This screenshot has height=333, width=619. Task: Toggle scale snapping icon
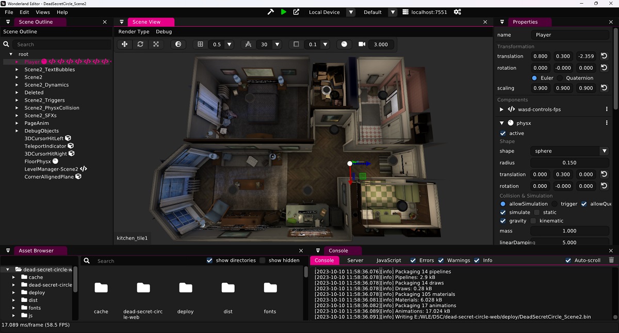296,44
